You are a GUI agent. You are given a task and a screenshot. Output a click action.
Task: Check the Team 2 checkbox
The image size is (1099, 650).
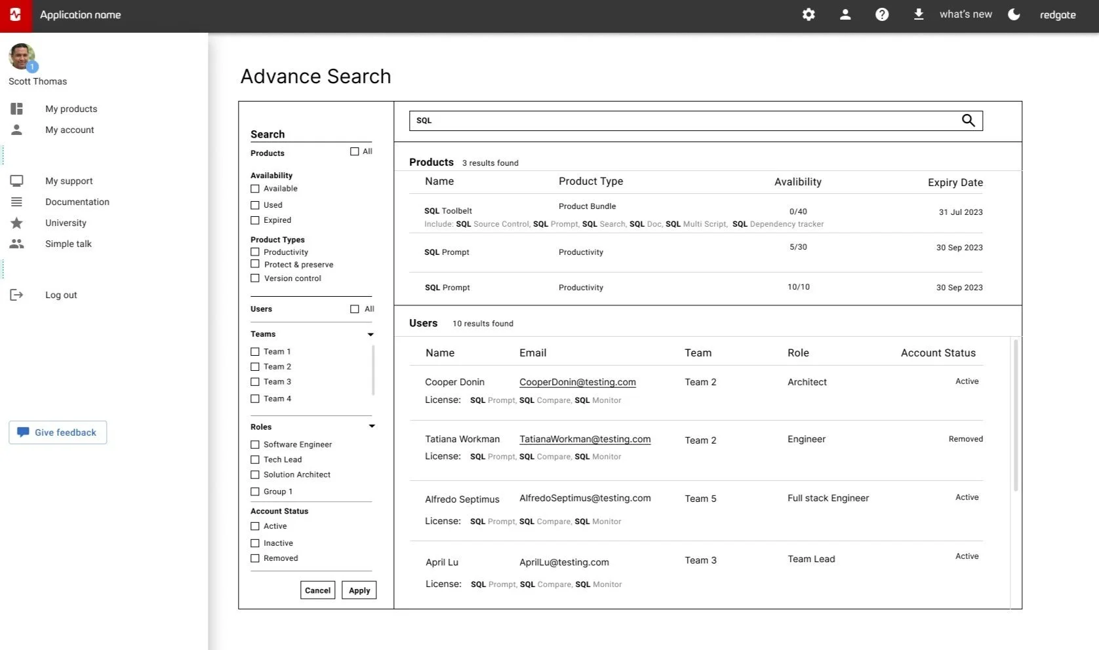pyautogui.click(x=255, y=367)
